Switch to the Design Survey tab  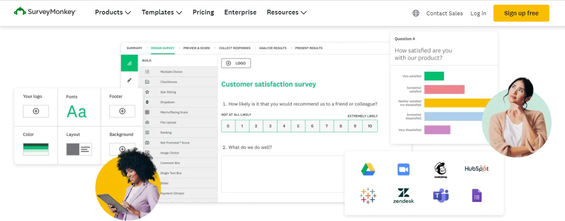(x=163, y=48)
